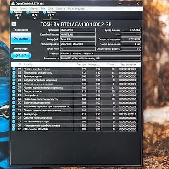
Task: Click status icon for attribute C1
Action: (x=14, y=110)
